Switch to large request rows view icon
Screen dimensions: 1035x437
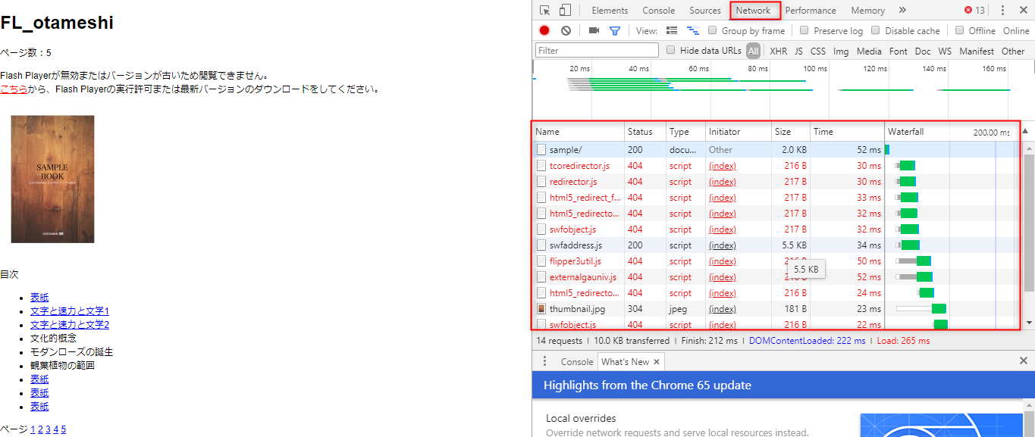tap(672, 31)
